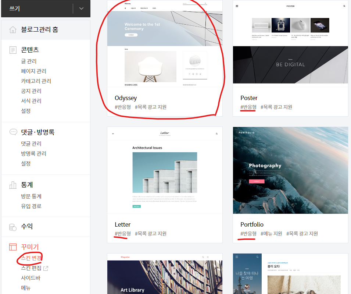Click #반응형 tag under Portfolio

coord(248,234)
